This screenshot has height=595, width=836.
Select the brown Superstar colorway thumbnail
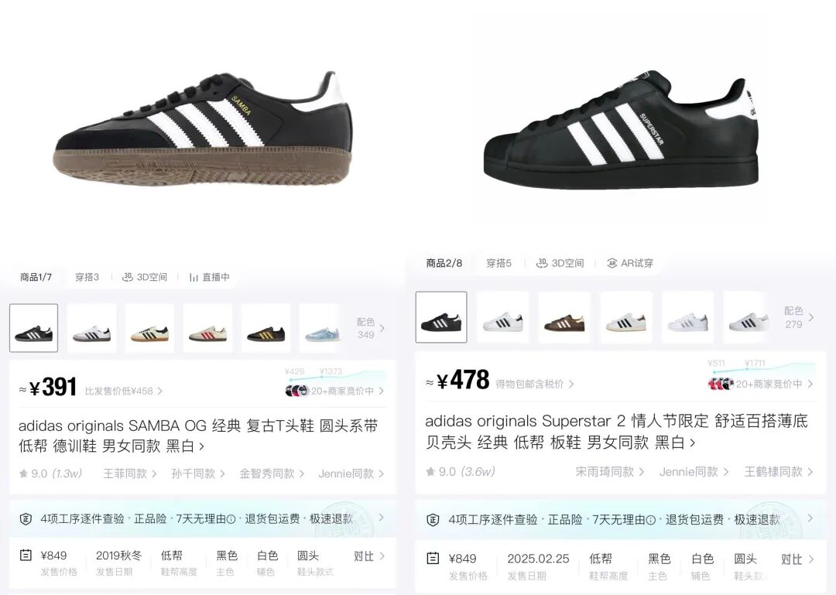(x=564, y=317)
